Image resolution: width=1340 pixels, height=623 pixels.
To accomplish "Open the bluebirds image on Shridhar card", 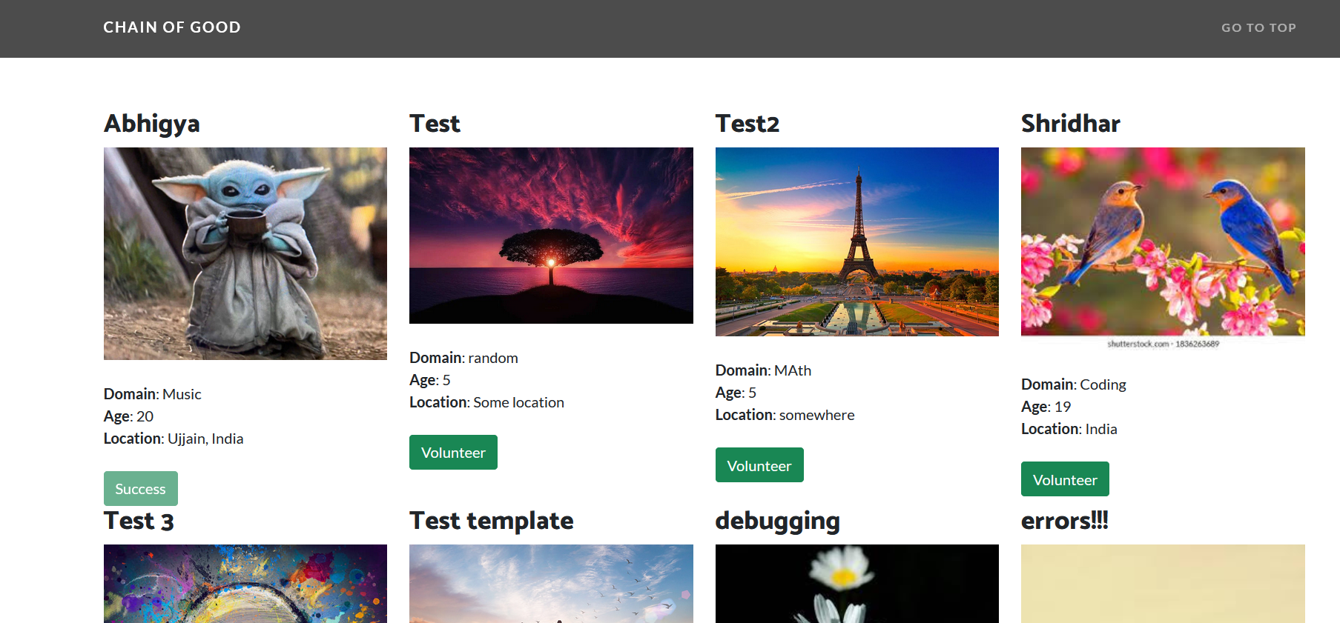I will 1163,248.
